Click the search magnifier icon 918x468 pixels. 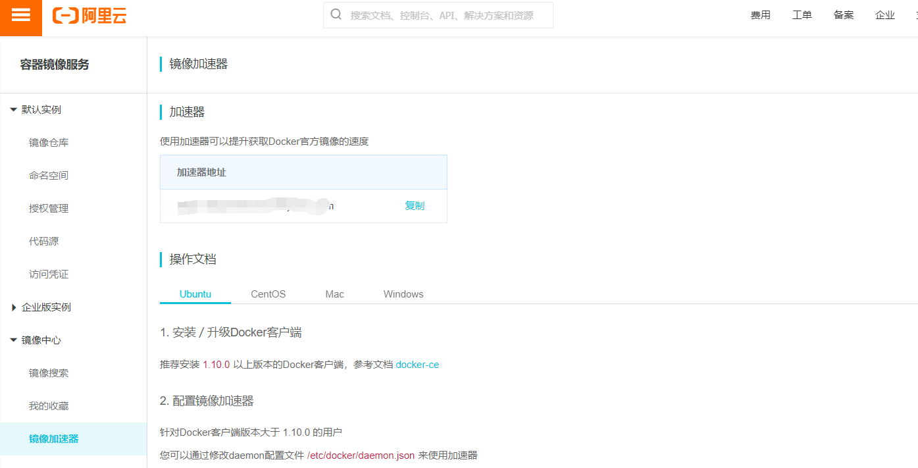336,14
